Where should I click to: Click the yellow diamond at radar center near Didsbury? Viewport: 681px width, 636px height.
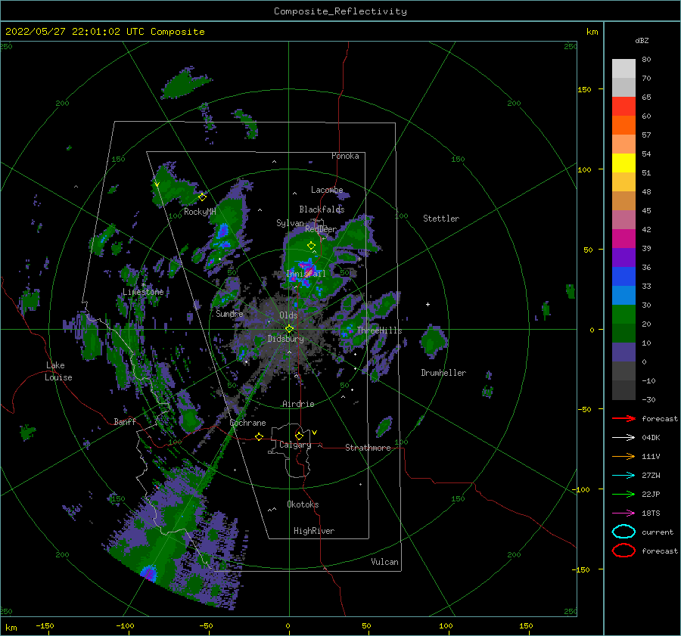pyautogui.click(x=289, y=329)
